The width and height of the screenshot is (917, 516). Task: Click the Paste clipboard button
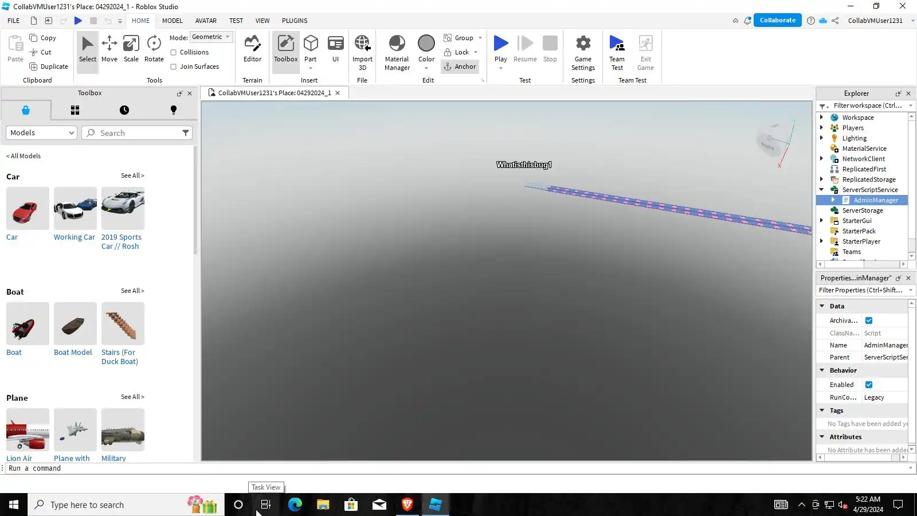pyautogui.click(x=15, y=49)
